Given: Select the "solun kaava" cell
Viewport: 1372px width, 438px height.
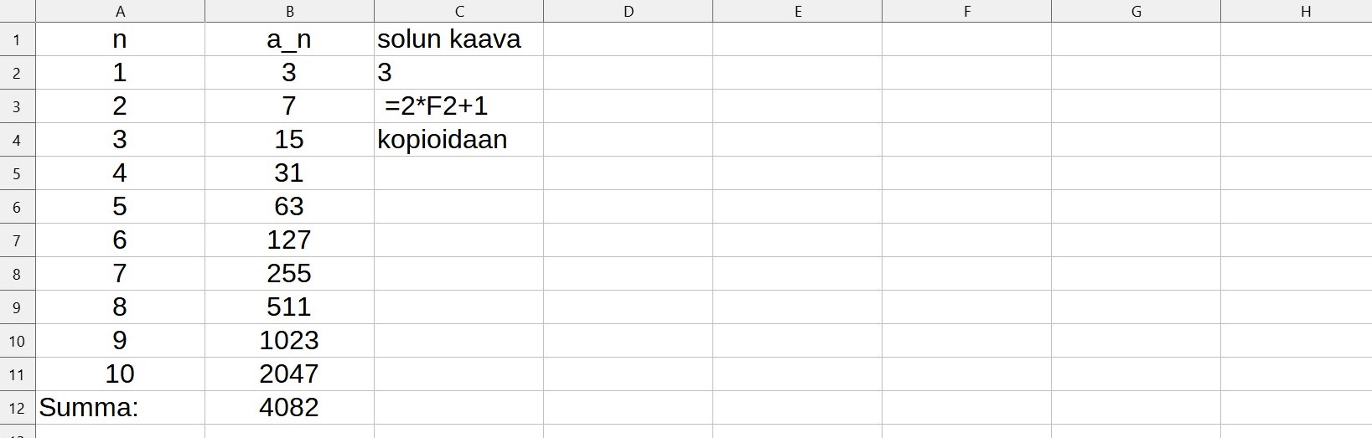Looking at the screenshot, I should [x=458, y=39].
